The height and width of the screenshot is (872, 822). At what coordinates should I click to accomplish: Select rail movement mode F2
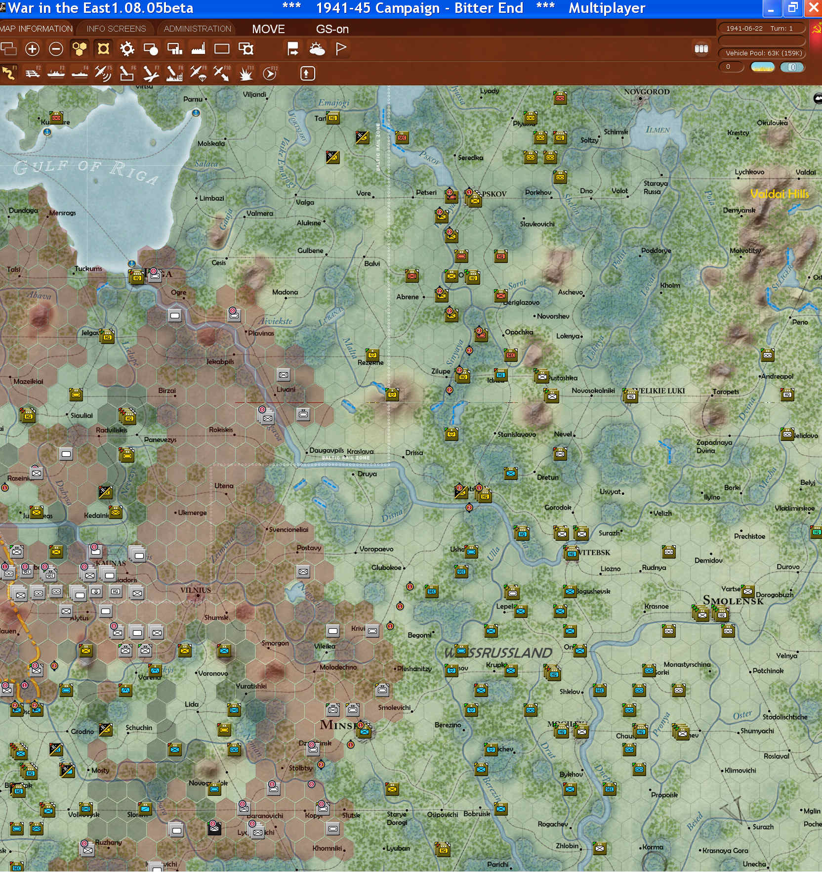pos(32,74)
